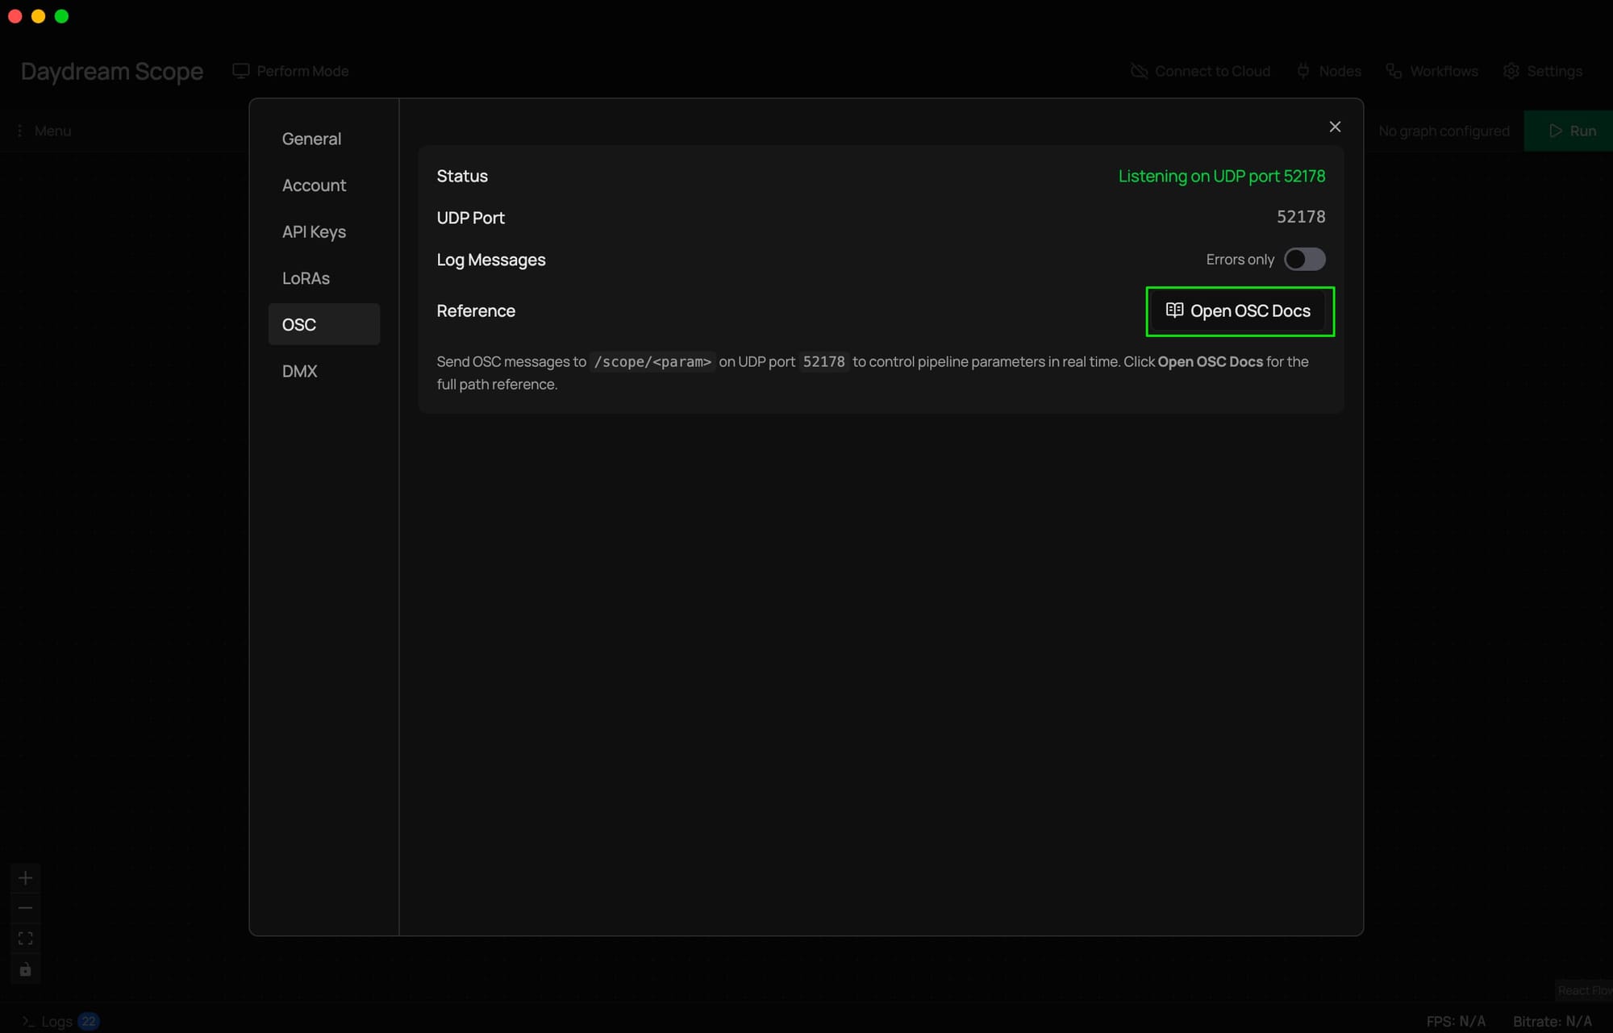Click the Connect to Cloud icon
1613x1033 pixels.
[x=1139, y=71]
